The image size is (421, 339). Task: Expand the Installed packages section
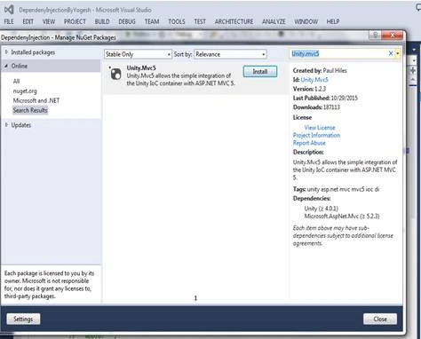6,52
